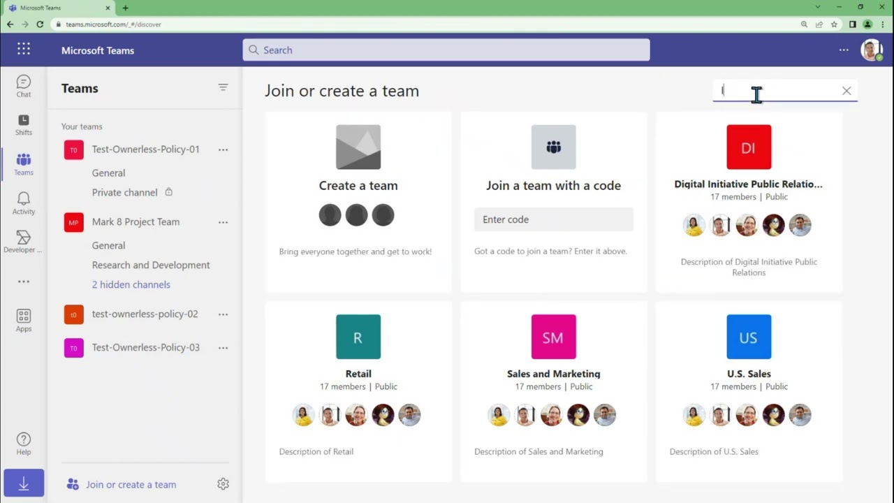Click the download desktop app icon
The height and width of the screenshot is (503, 894).
(24, 483)
